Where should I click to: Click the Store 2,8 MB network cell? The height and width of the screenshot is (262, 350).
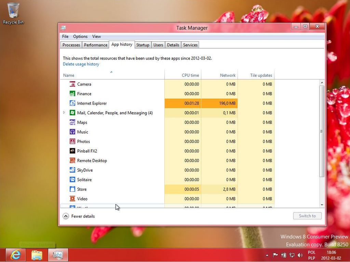(x=219, y=189)
